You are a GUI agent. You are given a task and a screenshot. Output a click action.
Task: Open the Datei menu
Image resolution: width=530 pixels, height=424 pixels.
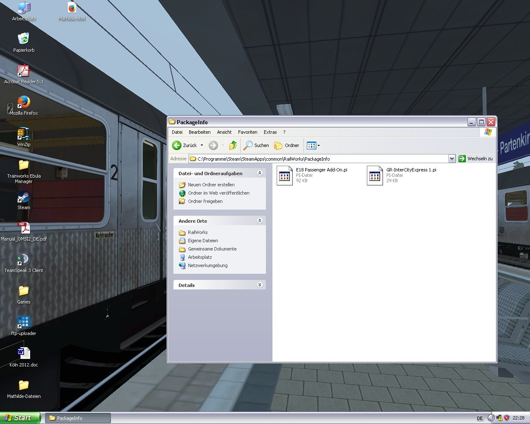pyautogui.click(x=177, y=132)
